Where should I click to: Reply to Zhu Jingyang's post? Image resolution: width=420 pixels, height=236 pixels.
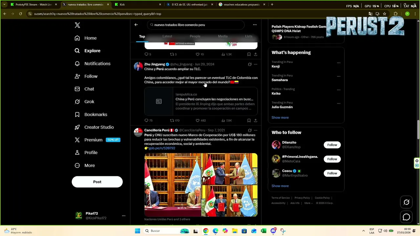[148, 121]
